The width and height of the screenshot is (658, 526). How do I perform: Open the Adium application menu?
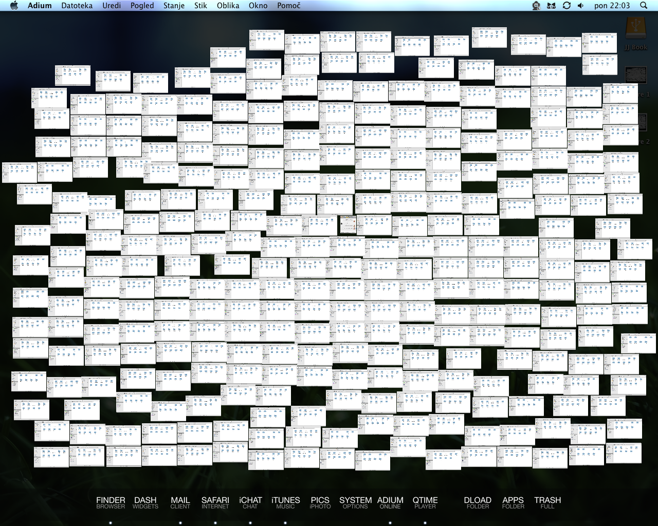40,6
